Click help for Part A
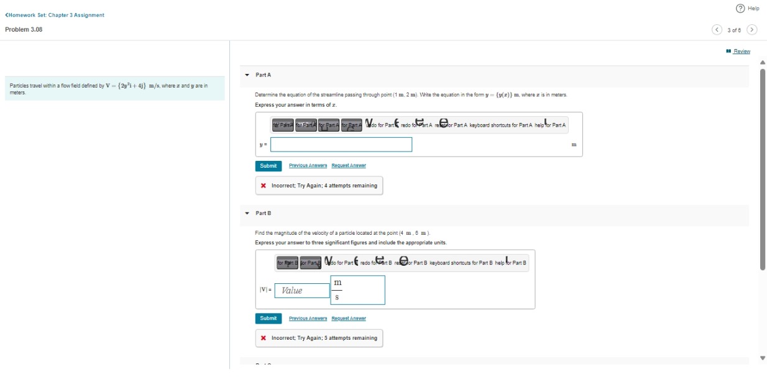This screenshot has height=377, width=767. [x=550, y=124]
